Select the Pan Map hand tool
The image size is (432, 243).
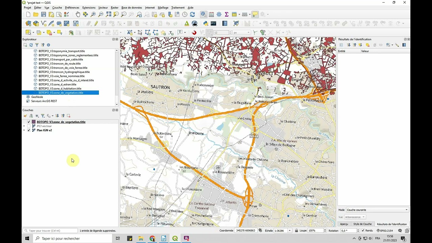(x=78, y=15)
